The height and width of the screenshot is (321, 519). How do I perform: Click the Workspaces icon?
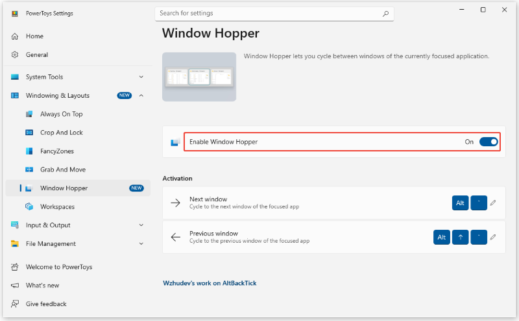point(29,206)
